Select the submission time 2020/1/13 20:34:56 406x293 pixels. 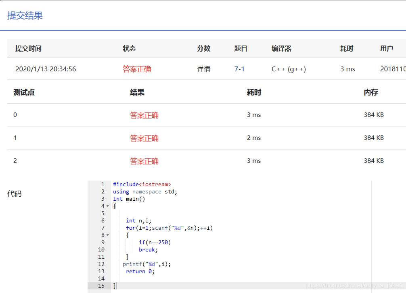(46, 69)
